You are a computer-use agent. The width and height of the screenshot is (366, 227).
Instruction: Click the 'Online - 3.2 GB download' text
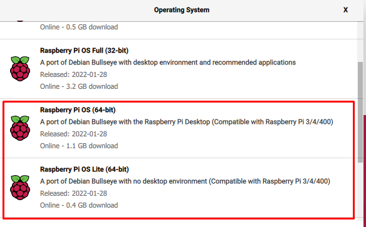[79, 86]
